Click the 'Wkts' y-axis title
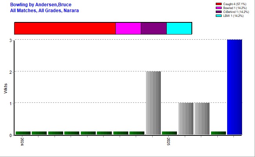The height and width of the screenshot is (157, 255). 6,88
